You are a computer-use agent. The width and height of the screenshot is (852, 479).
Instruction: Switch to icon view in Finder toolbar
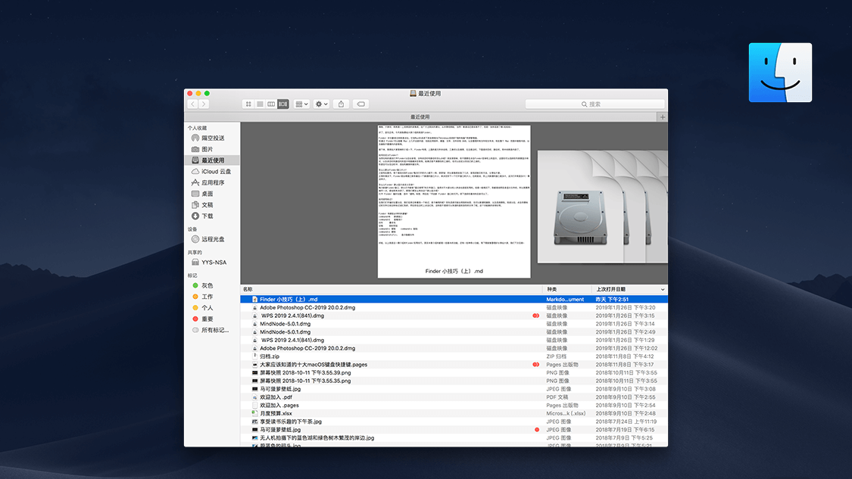248,104
